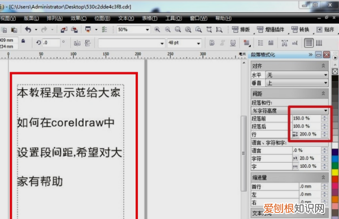Image resolution: width=339 pixels, height=219 pixels.
Task: Open the 版面(L) menu
Action: pos(31,19)
